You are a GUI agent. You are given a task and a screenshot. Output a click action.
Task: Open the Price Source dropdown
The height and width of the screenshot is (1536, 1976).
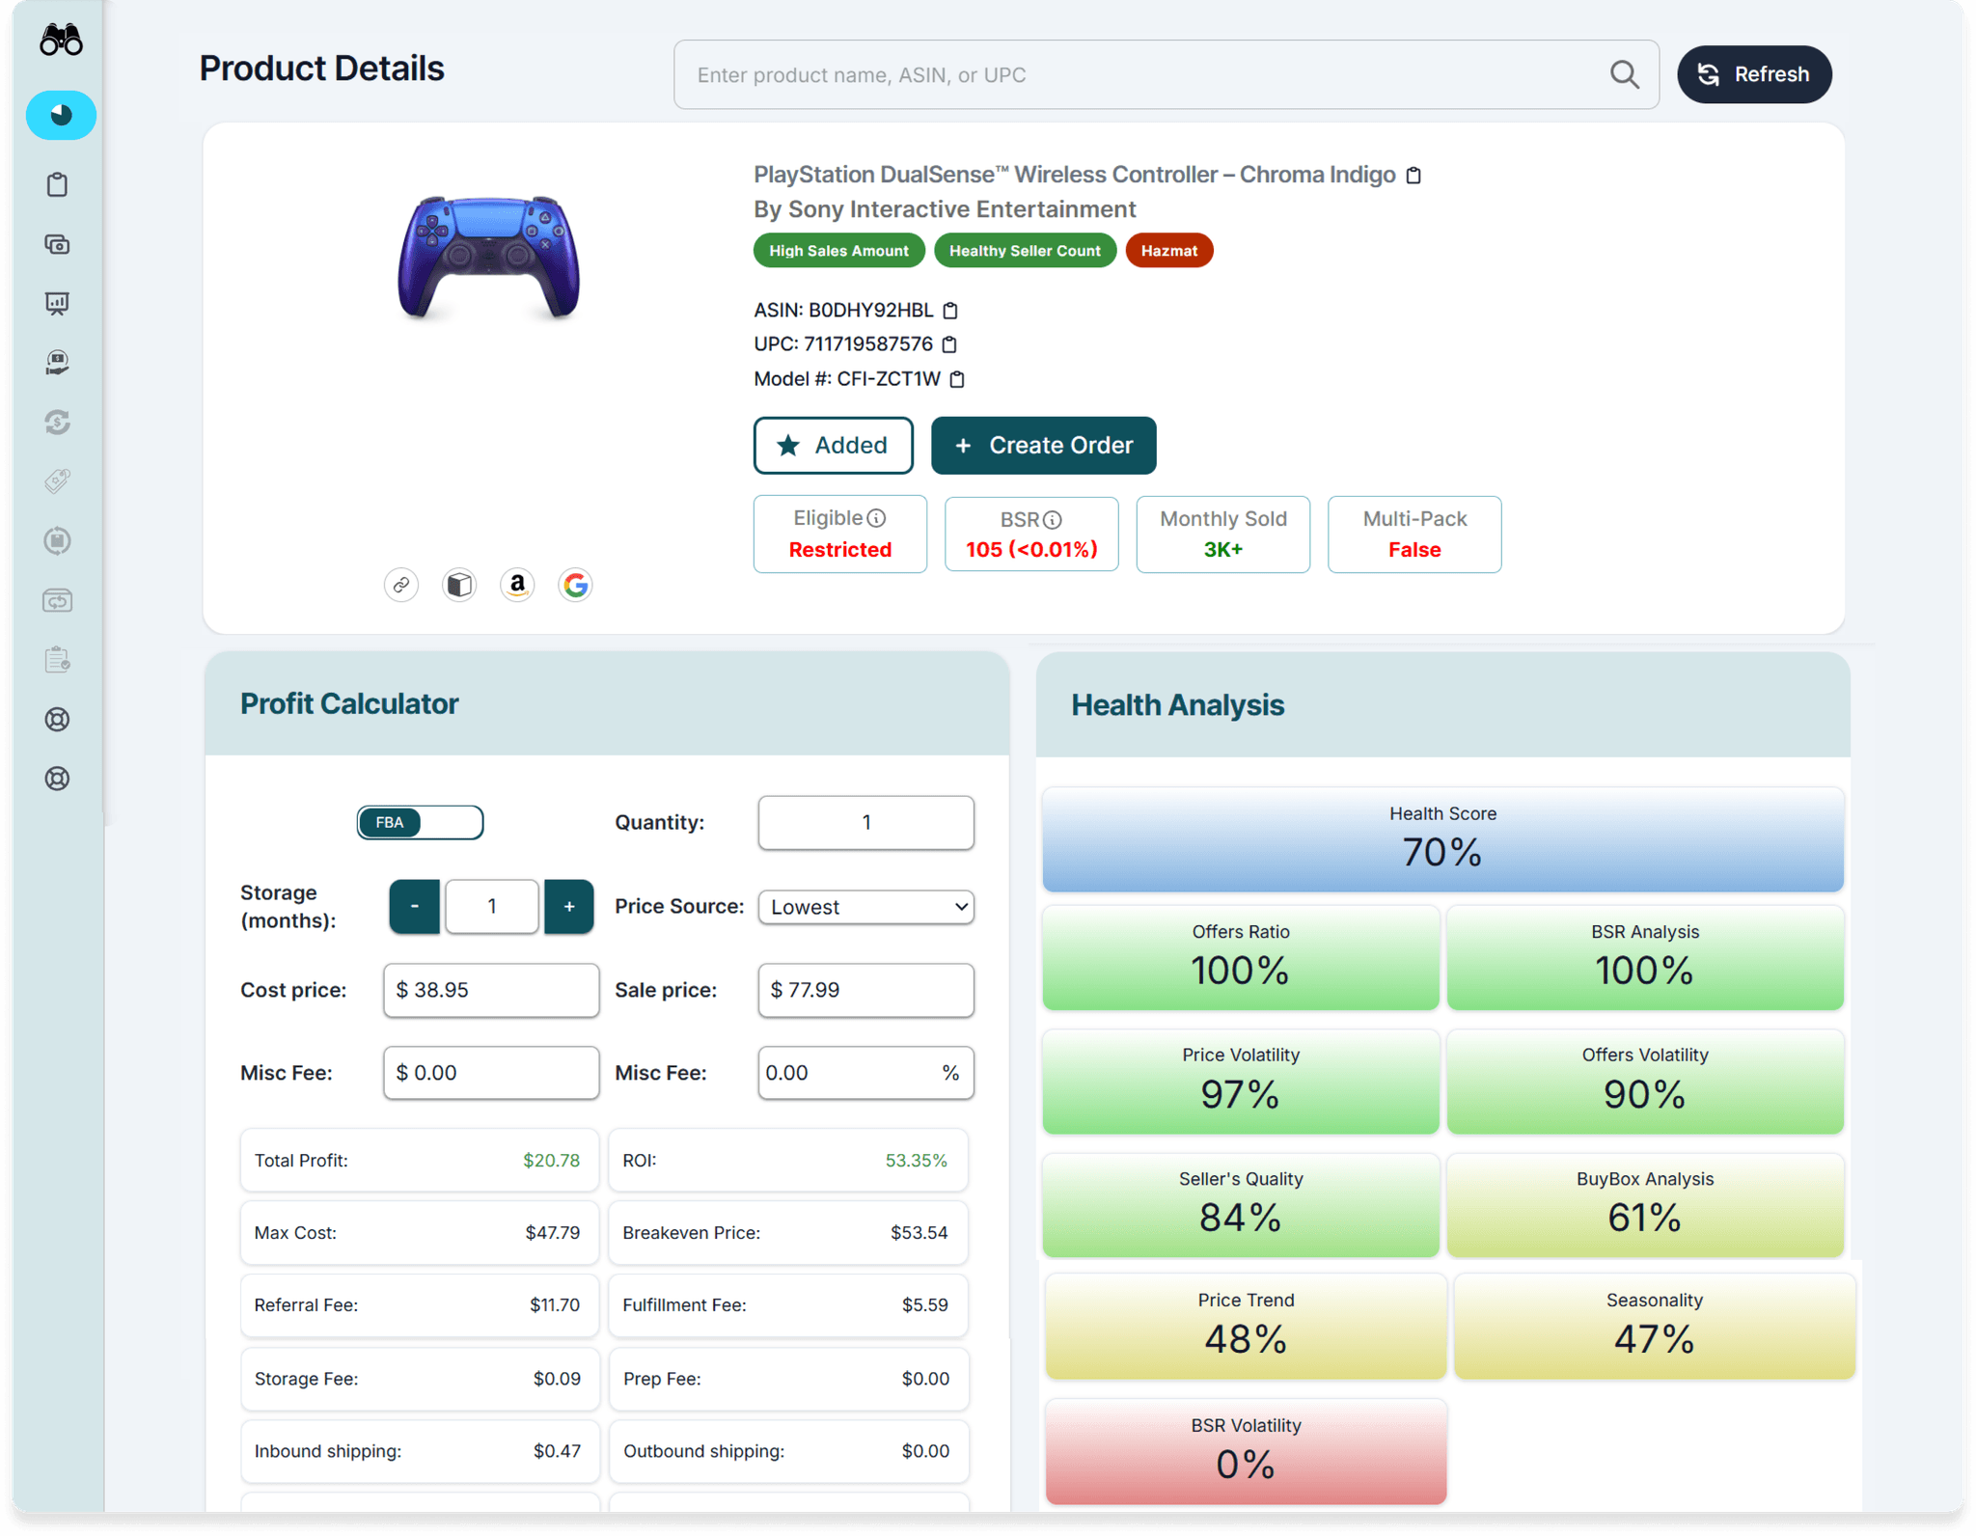click(x=865, y=907)
